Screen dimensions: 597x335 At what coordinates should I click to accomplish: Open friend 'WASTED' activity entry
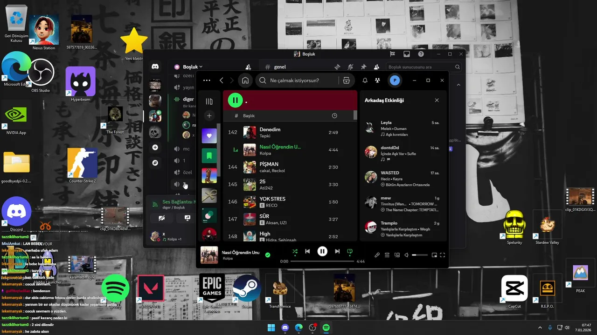pyautogui.click(x=403, y=179)
